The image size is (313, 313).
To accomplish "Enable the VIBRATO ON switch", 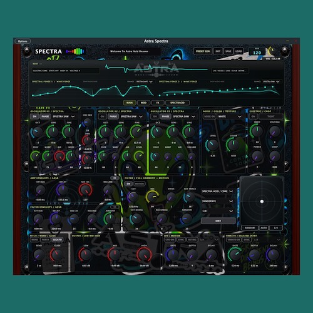I will pos(233,240).
